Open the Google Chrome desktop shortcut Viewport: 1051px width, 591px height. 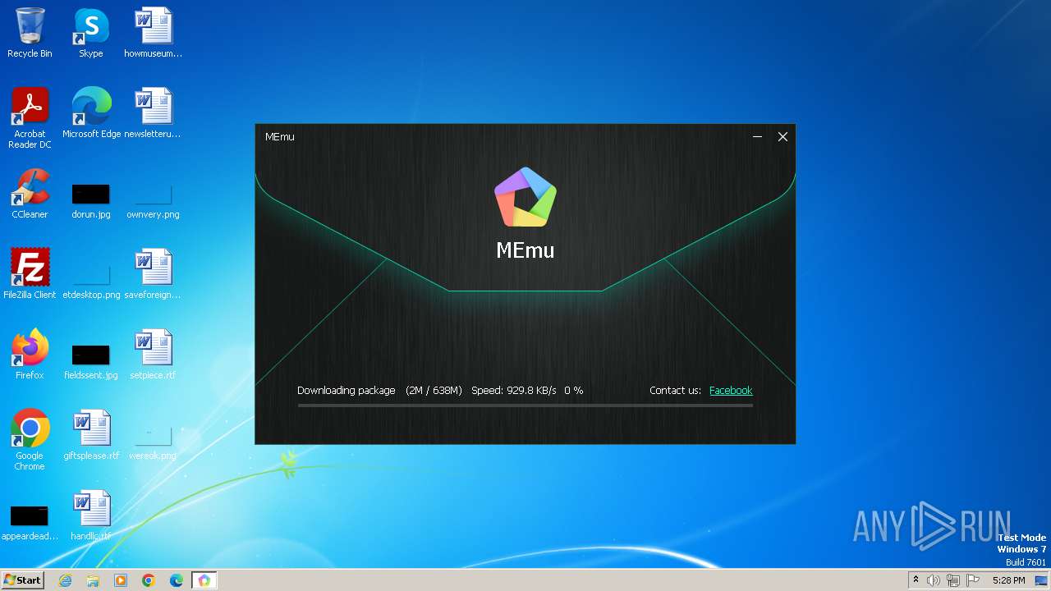[30, 440]
